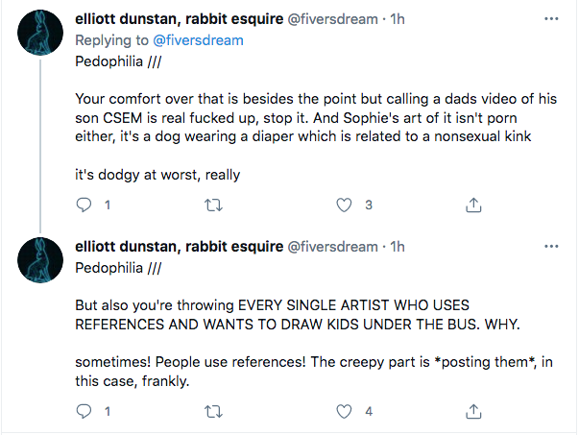Image resolution: width=579 pixels, height=435 pixels.
Task: Open the @fiversdream replying-to link
Action: coord(198,40)
